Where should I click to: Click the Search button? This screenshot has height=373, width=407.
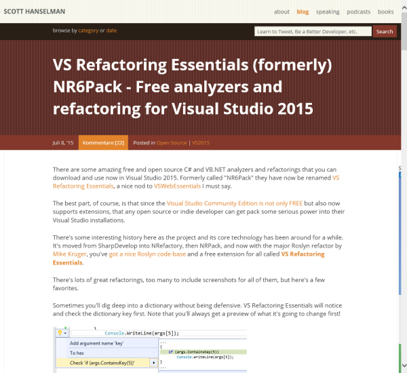coord(385,31)
